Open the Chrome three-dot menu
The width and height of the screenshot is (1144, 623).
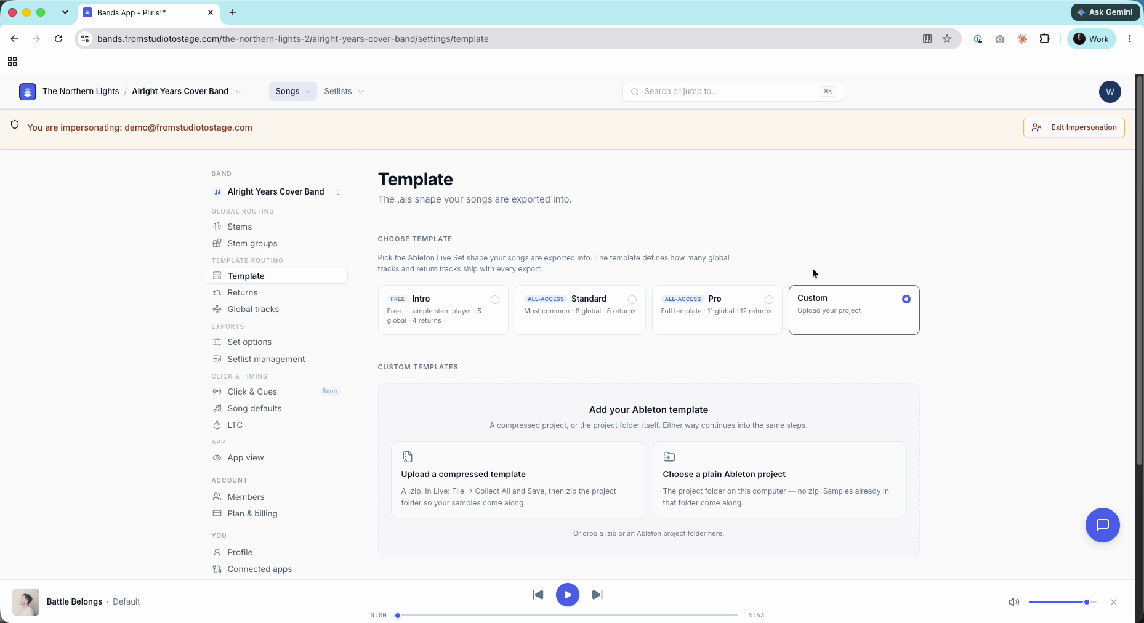(x=1130, y=39)
